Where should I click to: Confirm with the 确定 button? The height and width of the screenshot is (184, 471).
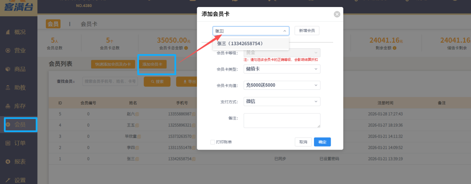pos(323,142)
